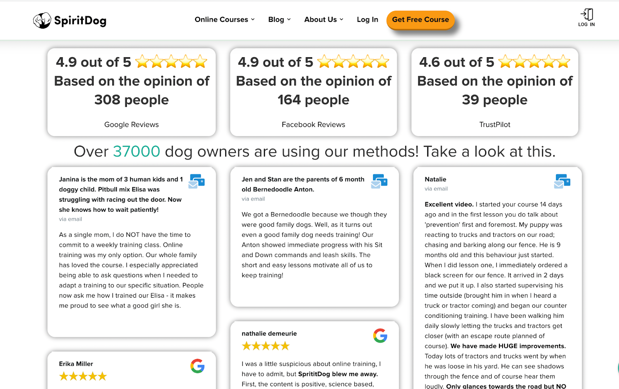The width and height of the screenshot is (619, 389).
Task: Click the LOG IN door icon
Action: pyautogui.click(x=587, y=14)
